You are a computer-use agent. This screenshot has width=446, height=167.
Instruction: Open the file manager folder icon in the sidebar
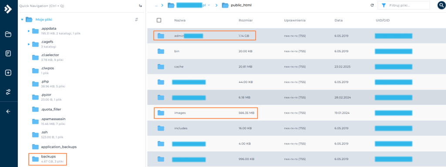(x=8, y=34)
